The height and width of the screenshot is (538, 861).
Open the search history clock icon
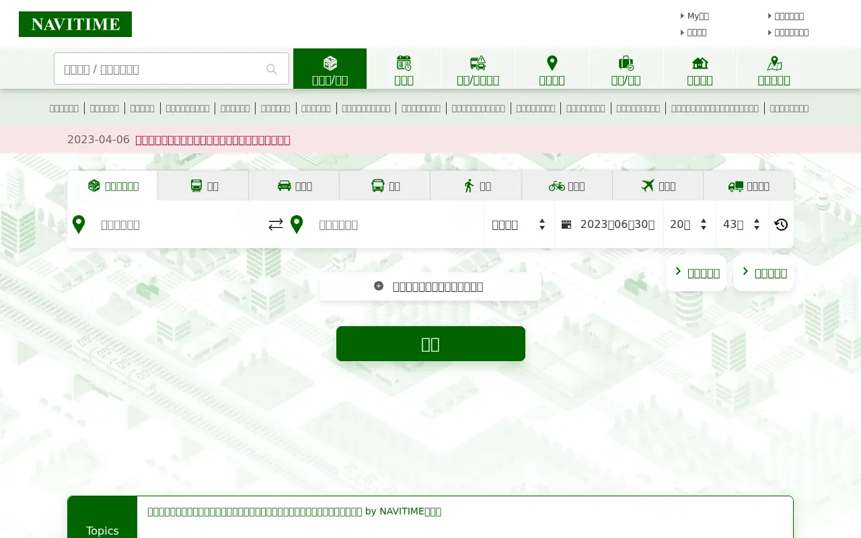tap(781, 225)
